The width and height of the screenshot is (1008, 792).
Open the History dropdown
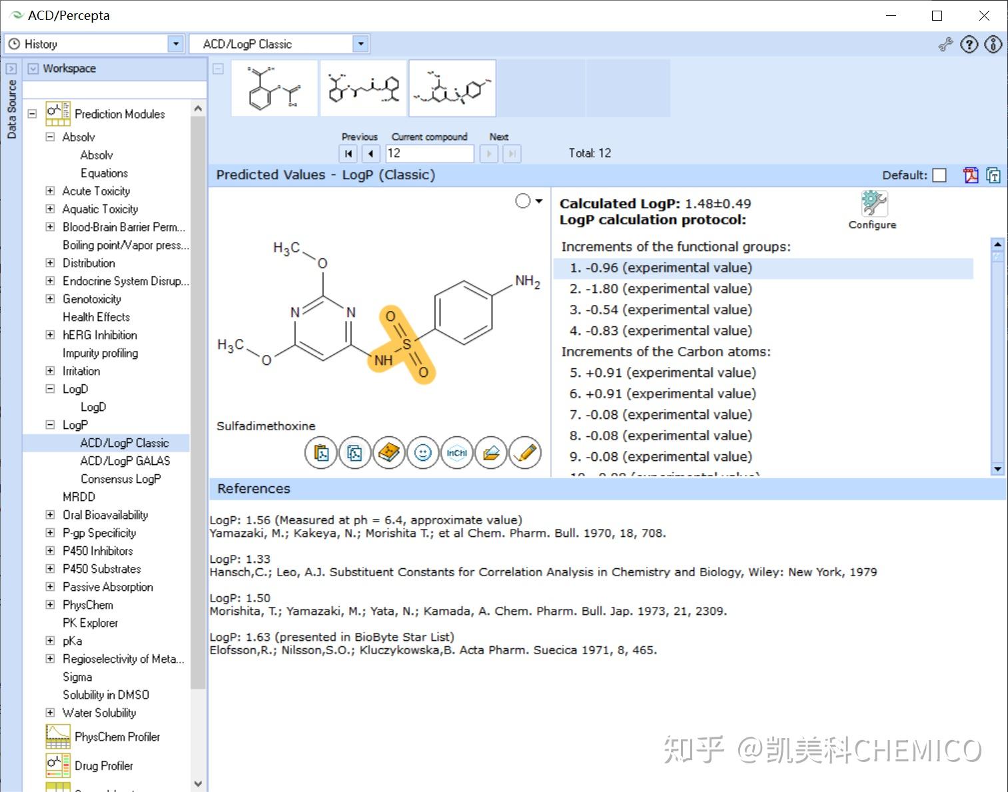click(175, 43)
